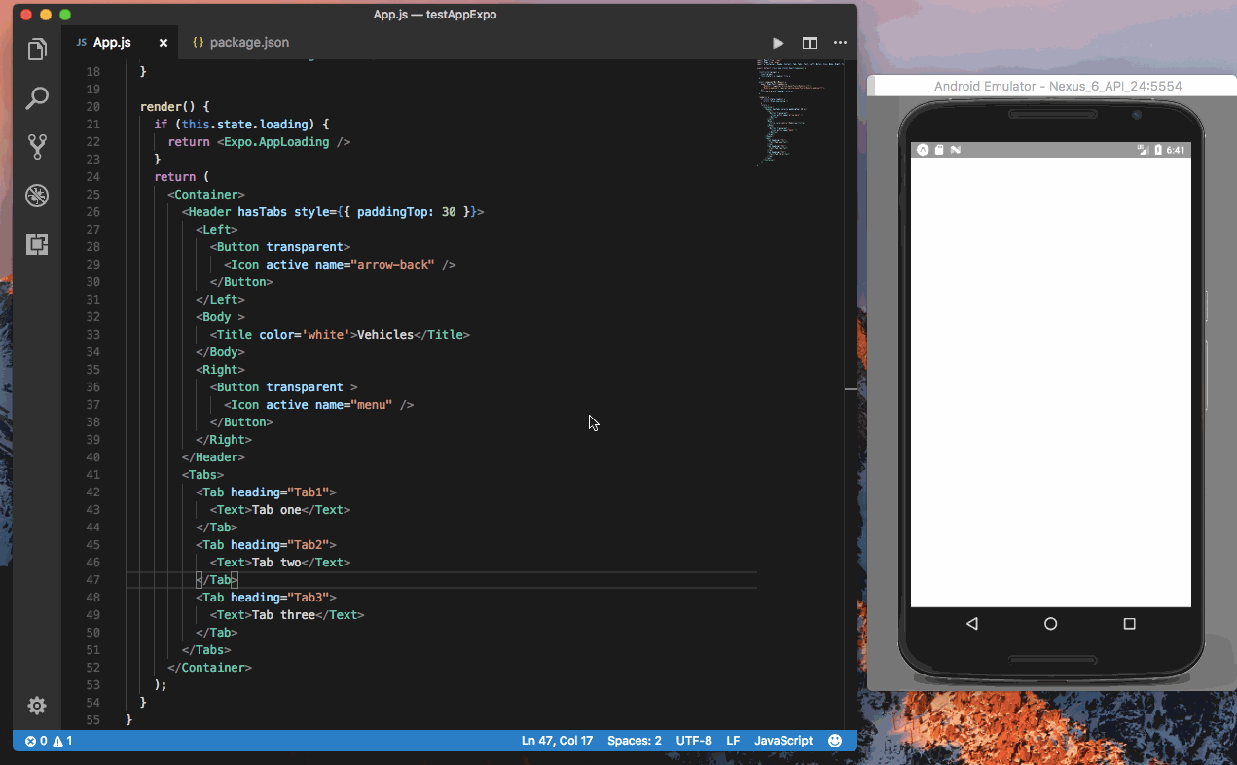
Task: Click emulator status bar clock 6:41
Action: click(x=1176, y=150)
